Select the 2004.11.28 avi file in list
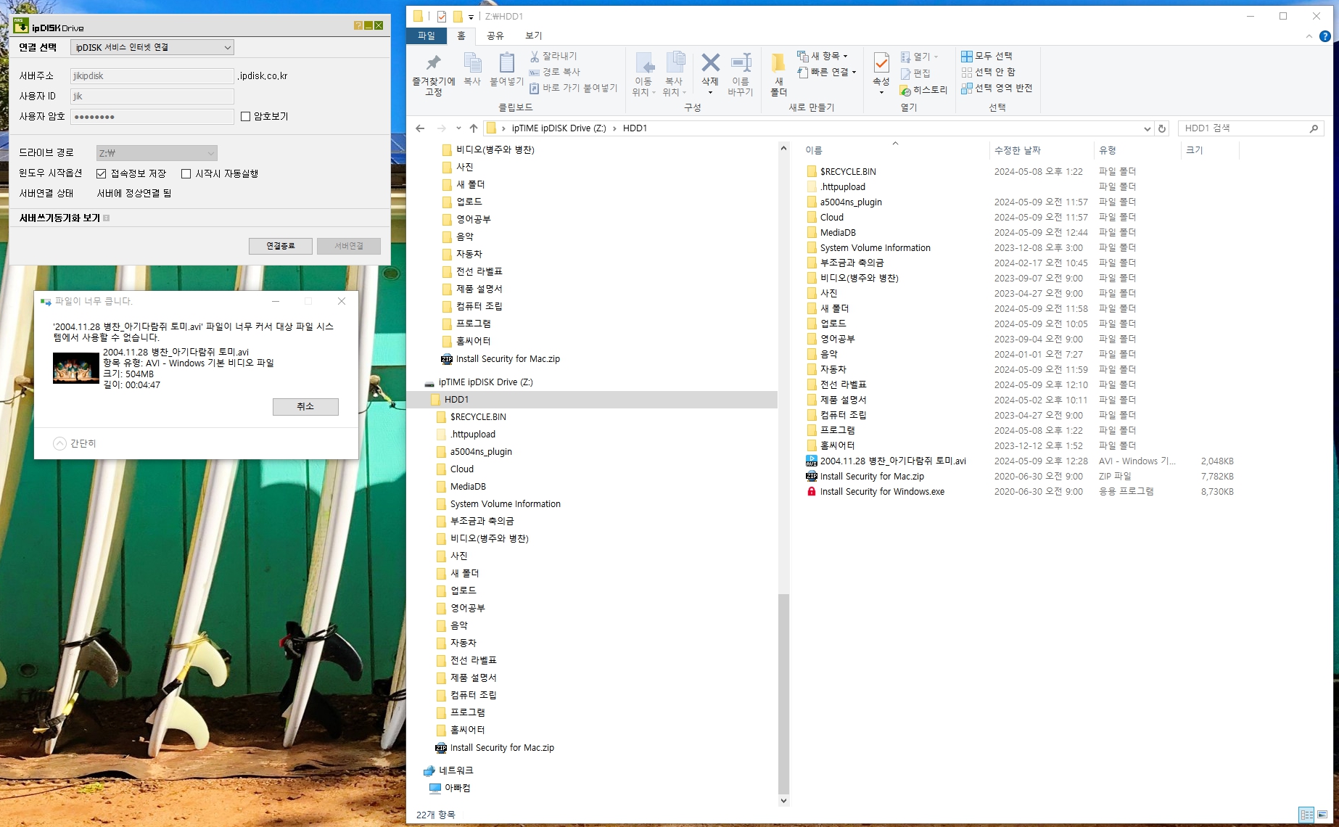Image resolution: width=1339 pixels, height=827 pixels. [x=893, y=461]
